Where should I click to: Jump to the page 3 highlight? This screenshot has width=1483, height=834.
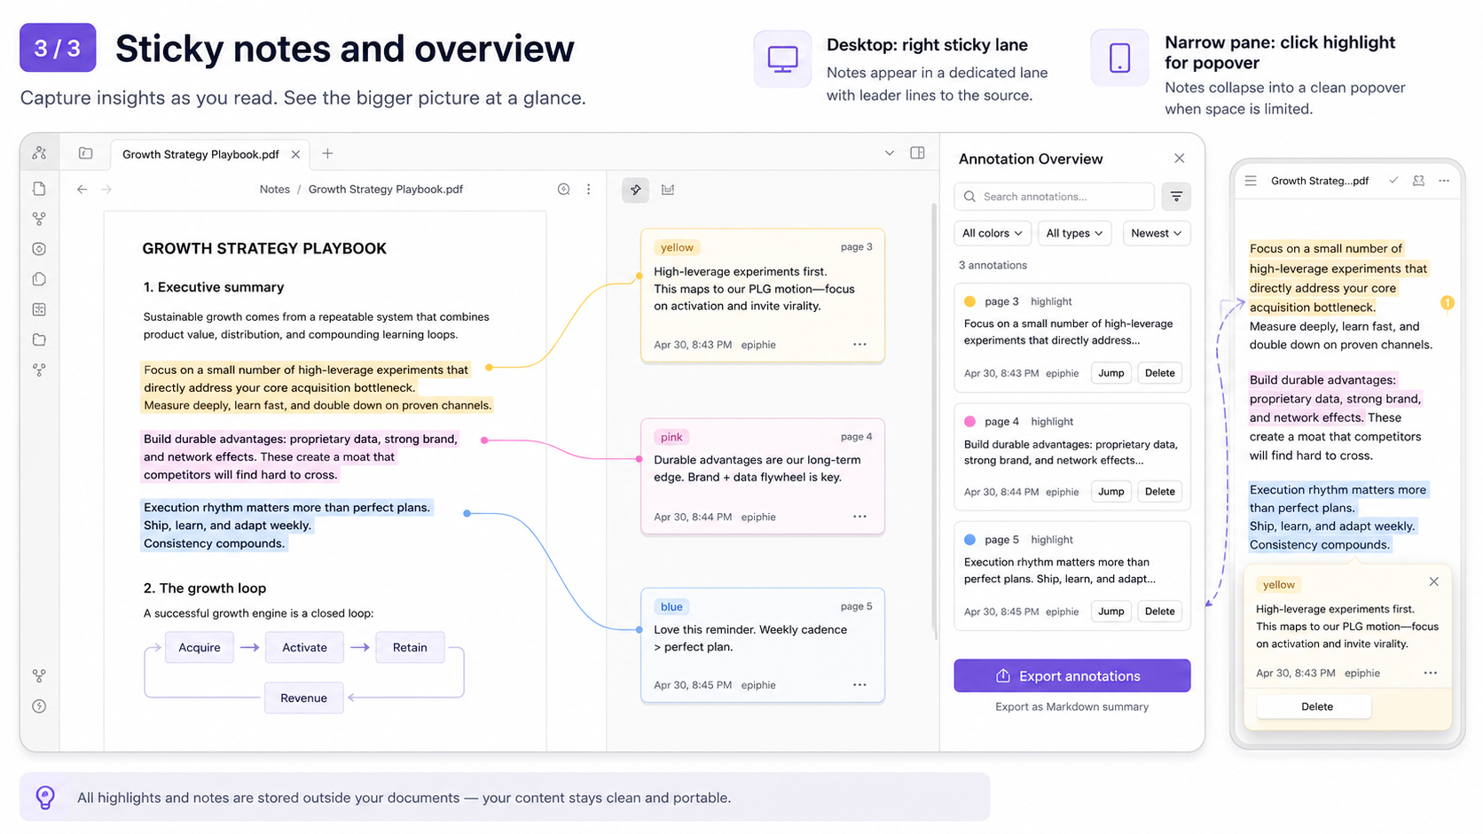[x=1110, y=373]
